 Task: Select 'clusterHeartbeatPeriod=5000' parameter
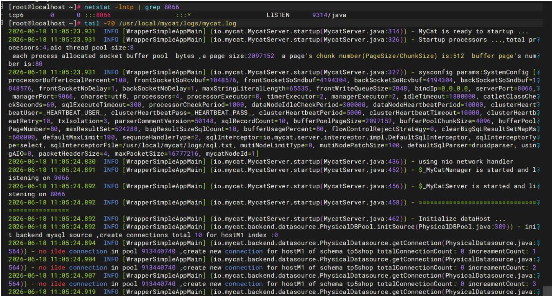(310, 113)
